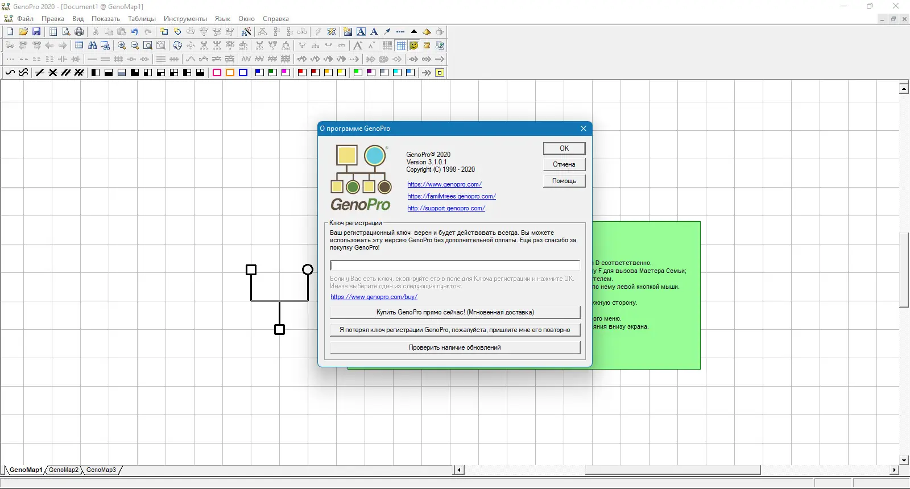
Task: Click the lost registration key button
Action: (x=455, y=330)
